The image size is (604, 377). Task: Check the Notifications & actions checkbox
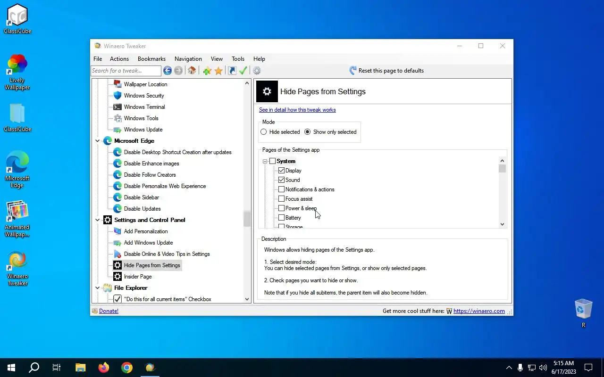[282, 189]
